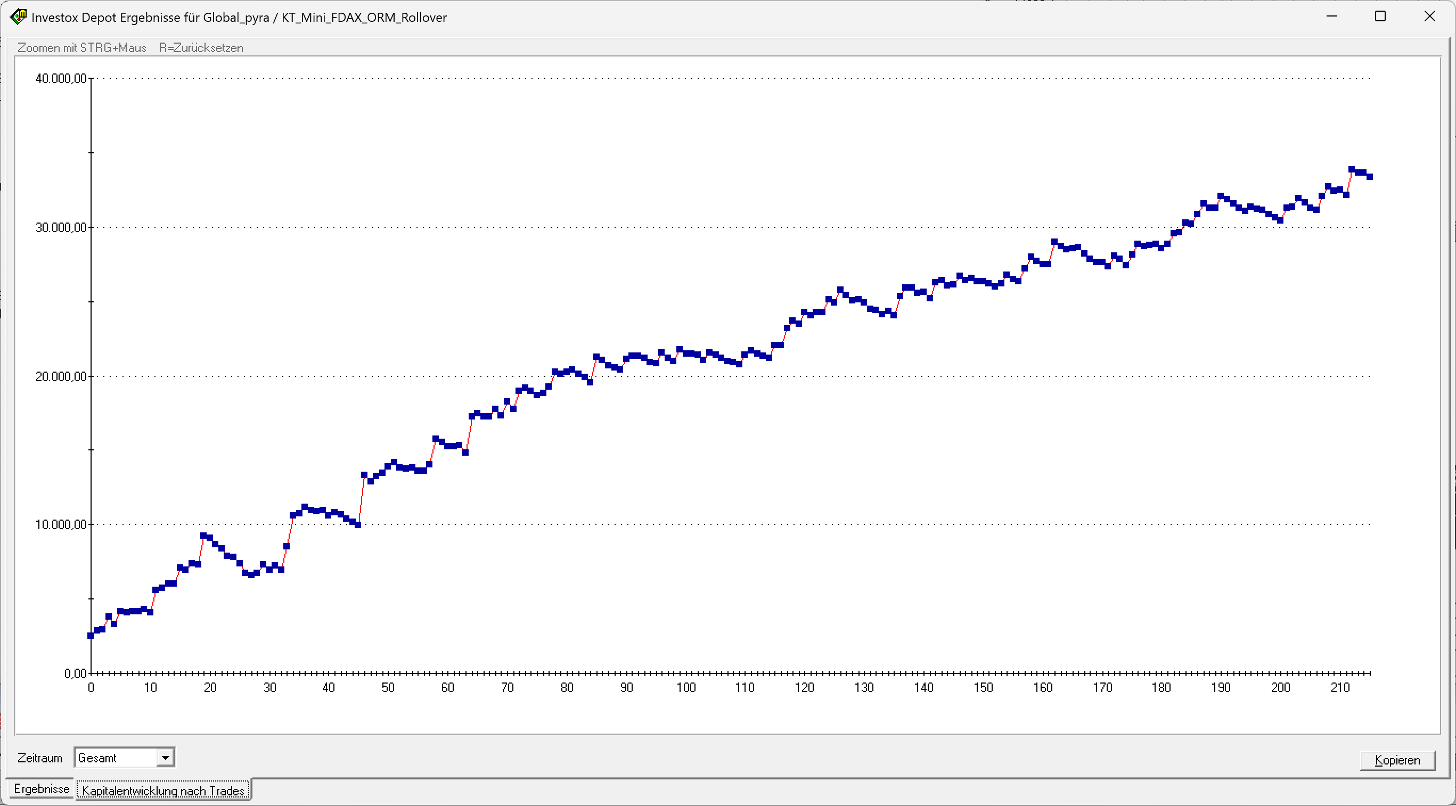Click the 'Zoomen mit STRG+Maus' hint text
The height and width of the screenshot is (806, 1456).
pyautogui.click(x=82, y=48)
